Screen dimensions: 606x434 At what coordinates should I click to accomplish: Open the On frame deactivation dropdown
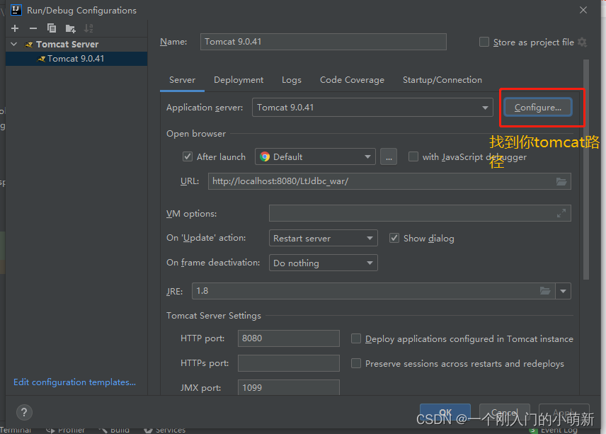(x=370, y=263)
